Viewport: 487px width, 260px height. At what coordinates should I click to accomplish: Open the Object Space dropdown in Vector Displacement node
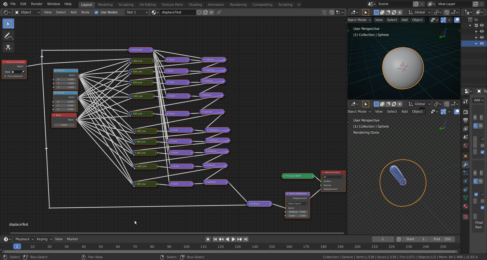[297, 203]
